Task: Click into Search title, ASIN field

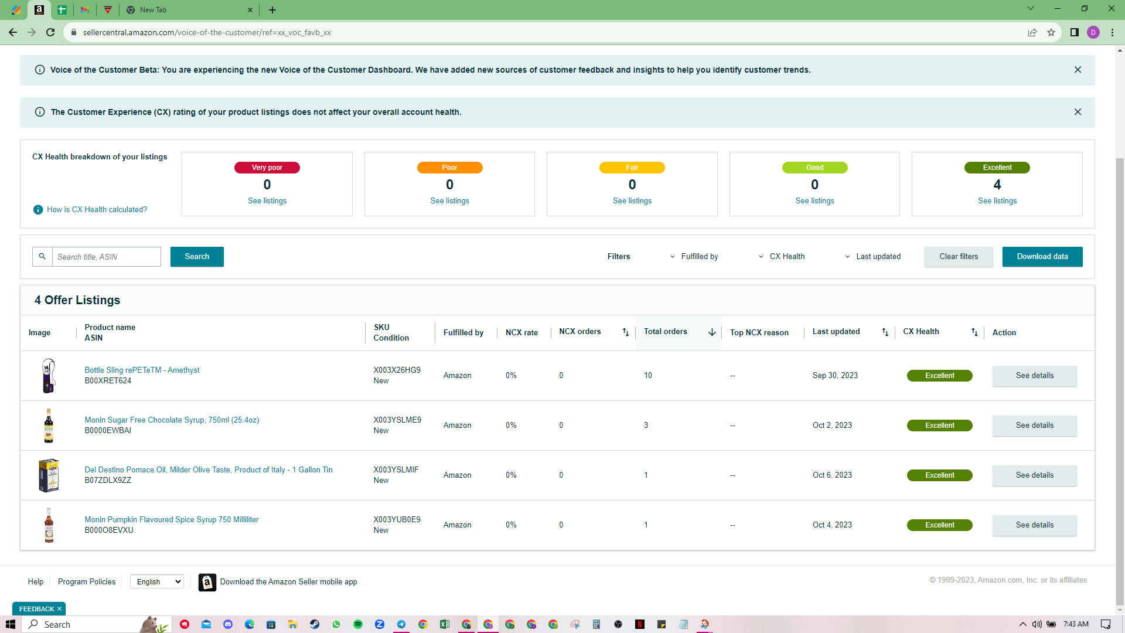Action: [107, 257]
